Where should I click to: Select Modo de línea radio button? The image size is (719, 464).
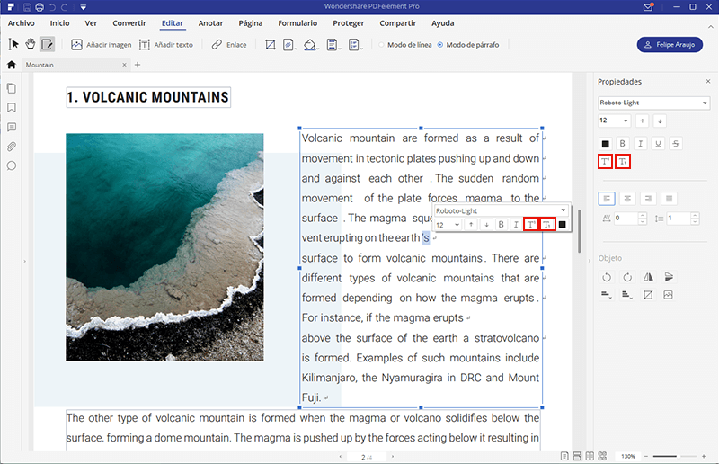(381, 45)
